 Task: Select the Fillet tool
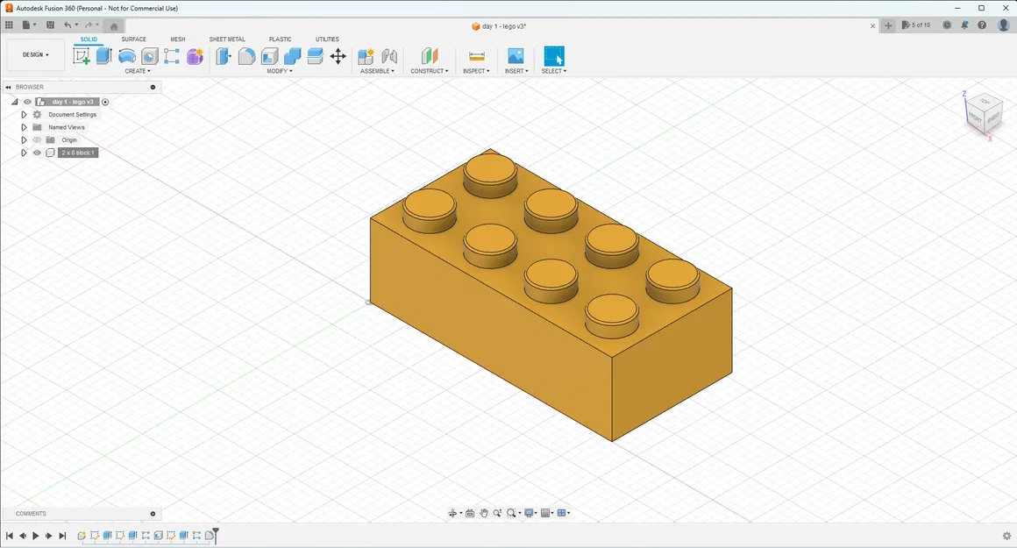pyautogui.click(x=246, y=56)
